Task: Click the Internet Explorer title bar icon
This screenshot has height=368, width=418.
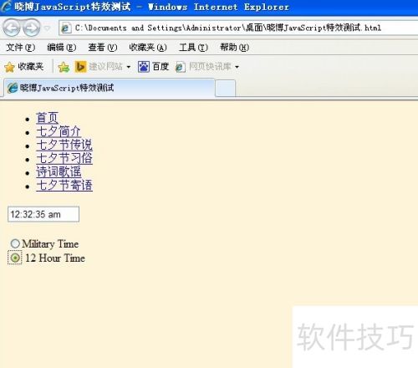Action: point(6,7)
